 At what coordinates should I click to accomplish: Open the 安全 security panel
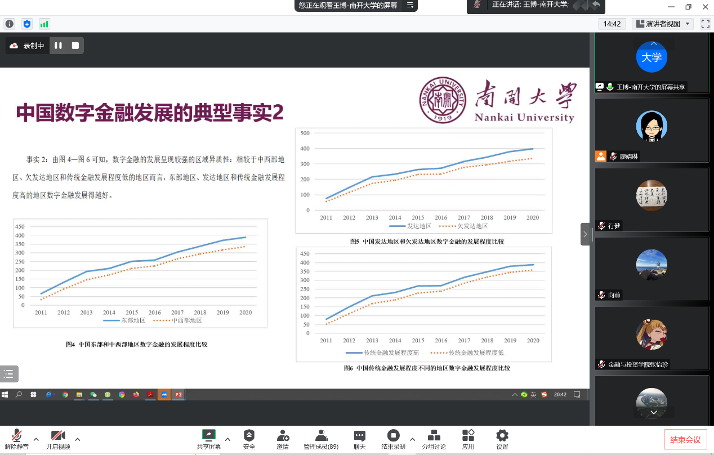coord(249,439)
